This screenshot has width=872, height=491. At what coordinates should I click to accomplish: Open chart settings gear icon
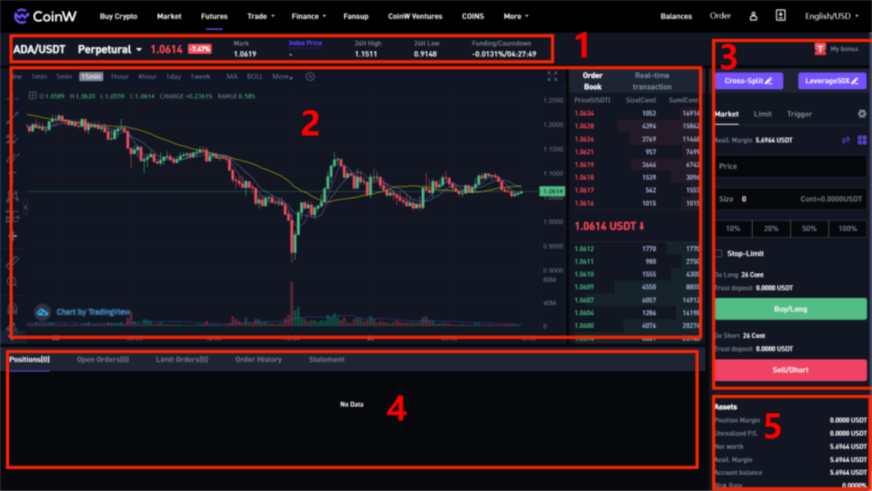(310, 77)
